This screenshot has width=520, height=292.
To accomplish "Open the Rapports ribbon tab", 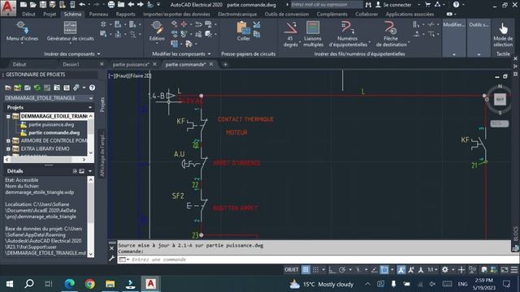I will (x=125, y=15).
